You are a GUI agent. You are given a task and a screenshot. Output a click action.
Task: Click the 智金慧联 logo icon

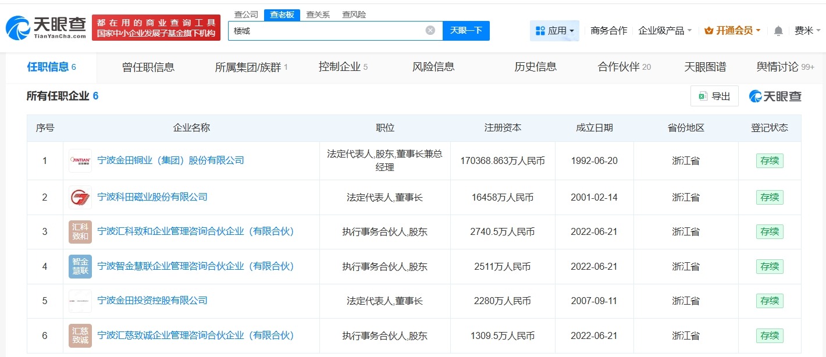click(x=80, y=266)
